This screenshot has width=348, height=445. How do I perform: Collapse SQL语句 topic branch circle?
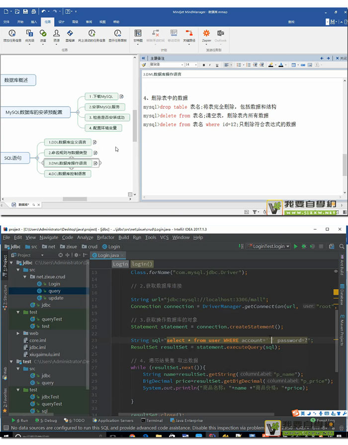coord(37,158)
